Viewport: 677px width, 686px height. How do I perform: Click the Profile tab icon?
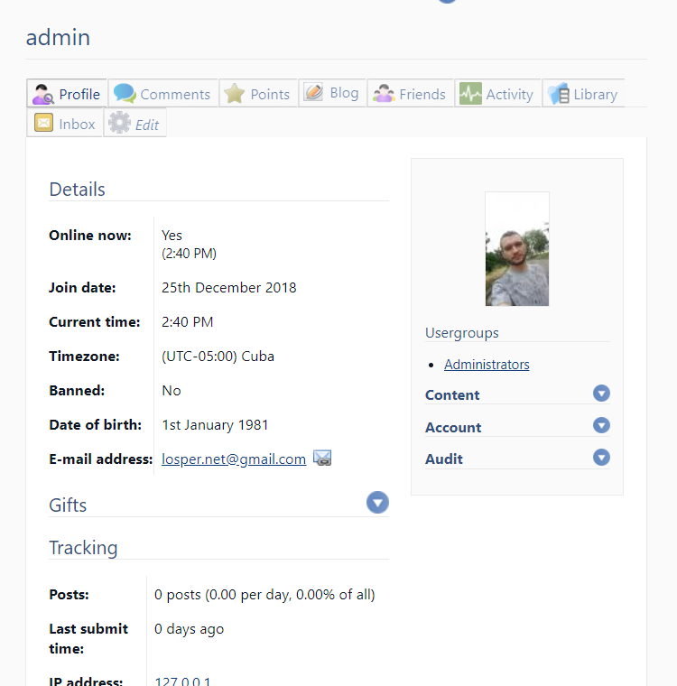click(43, 94)
